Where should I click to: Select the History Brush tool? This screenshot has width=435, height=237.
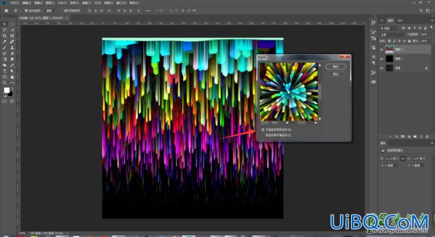click(4, 54)
